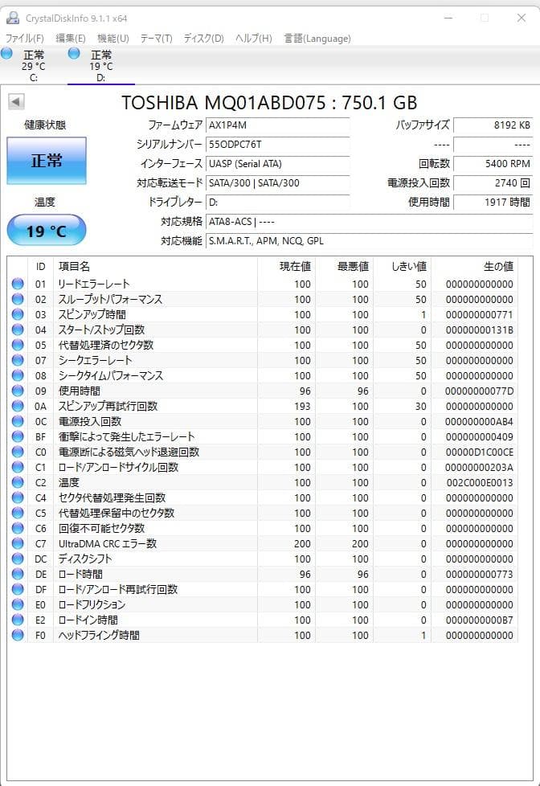Viewport: 540px width, 786px height.
Task: Click the status icon for リードエラーレート
Action: [x=18, y=284]
